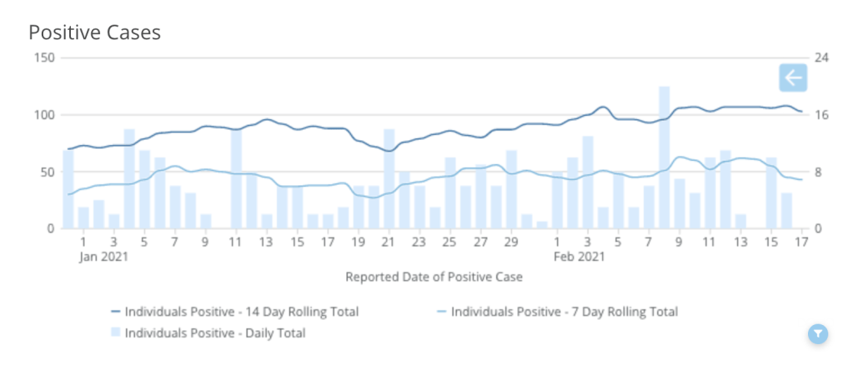Viewport: 853px width, 370px height.
Task: Click the Reported Date of Positive Case label
Action: pos(434,277)
